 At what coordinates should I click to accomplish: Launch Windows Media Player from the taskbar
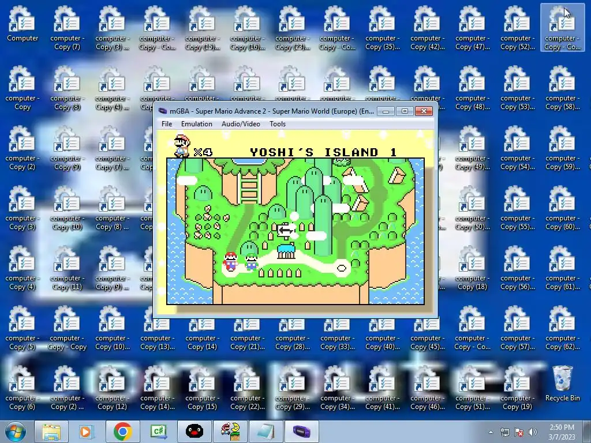coord(87,431)
